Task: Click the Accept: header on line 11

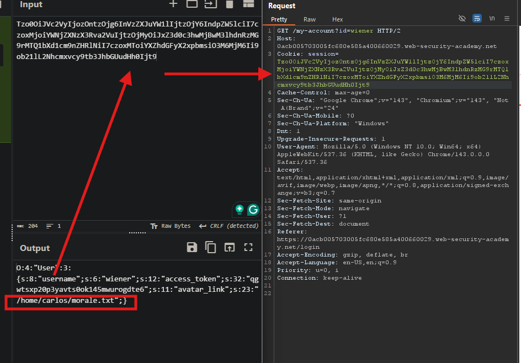Action: coord(290,170)
